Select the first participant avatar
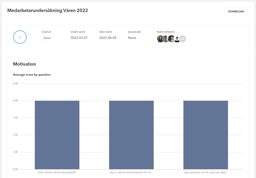 (x=160, y=39)
